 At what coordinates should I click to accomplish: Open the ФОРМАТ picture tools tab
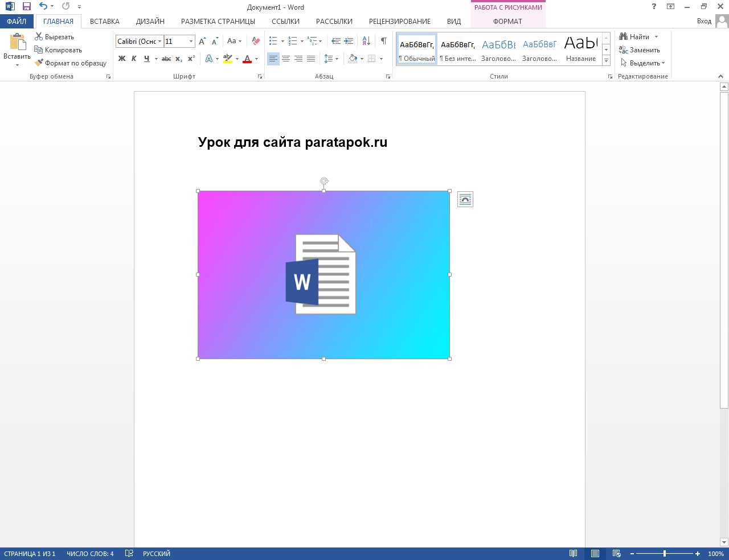pyautogui.click(x=507, y=21)
